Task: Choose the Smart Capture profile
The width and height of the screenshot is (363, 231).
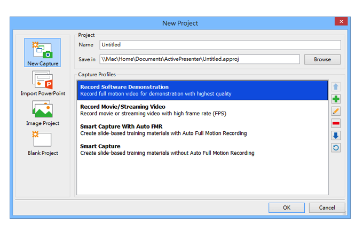Action: 202,149
